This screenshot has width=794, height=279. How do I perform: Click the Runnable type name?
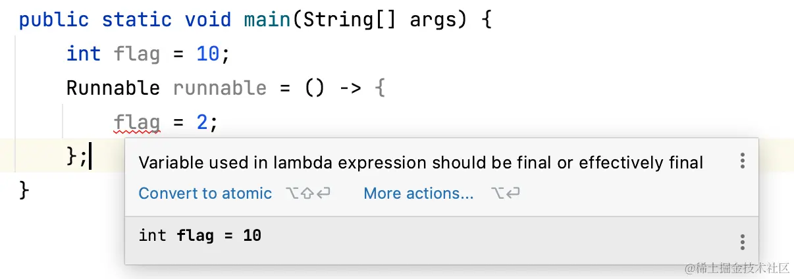point(113,88)
